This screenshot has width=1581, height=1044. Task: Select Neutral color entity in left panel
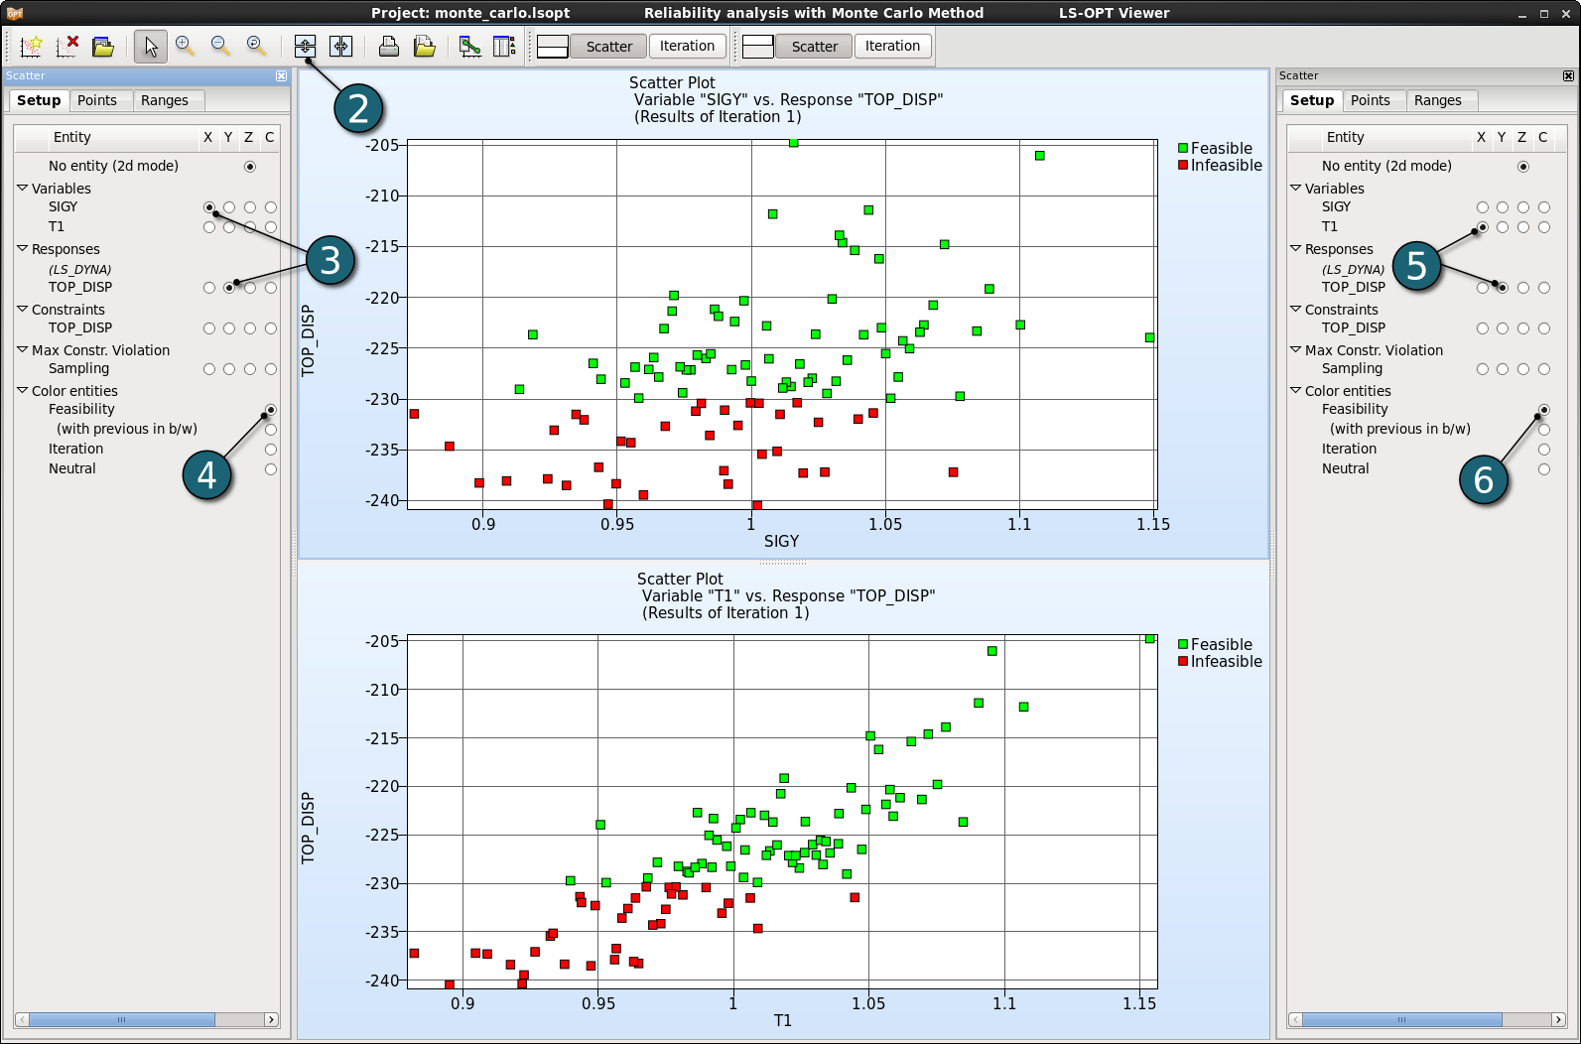[271, 469]
